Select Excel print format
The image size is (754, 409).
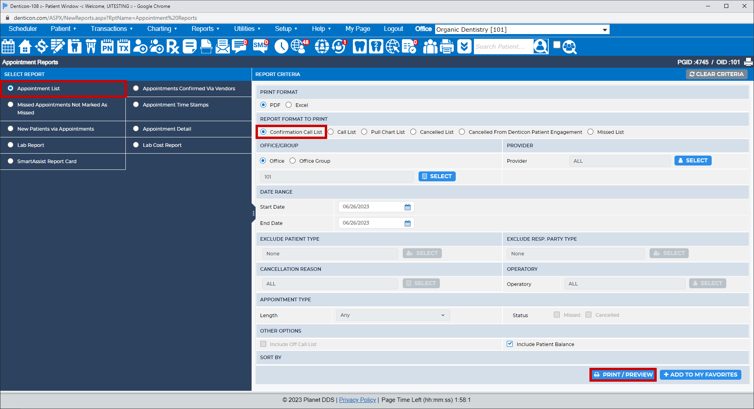(289, 105)
